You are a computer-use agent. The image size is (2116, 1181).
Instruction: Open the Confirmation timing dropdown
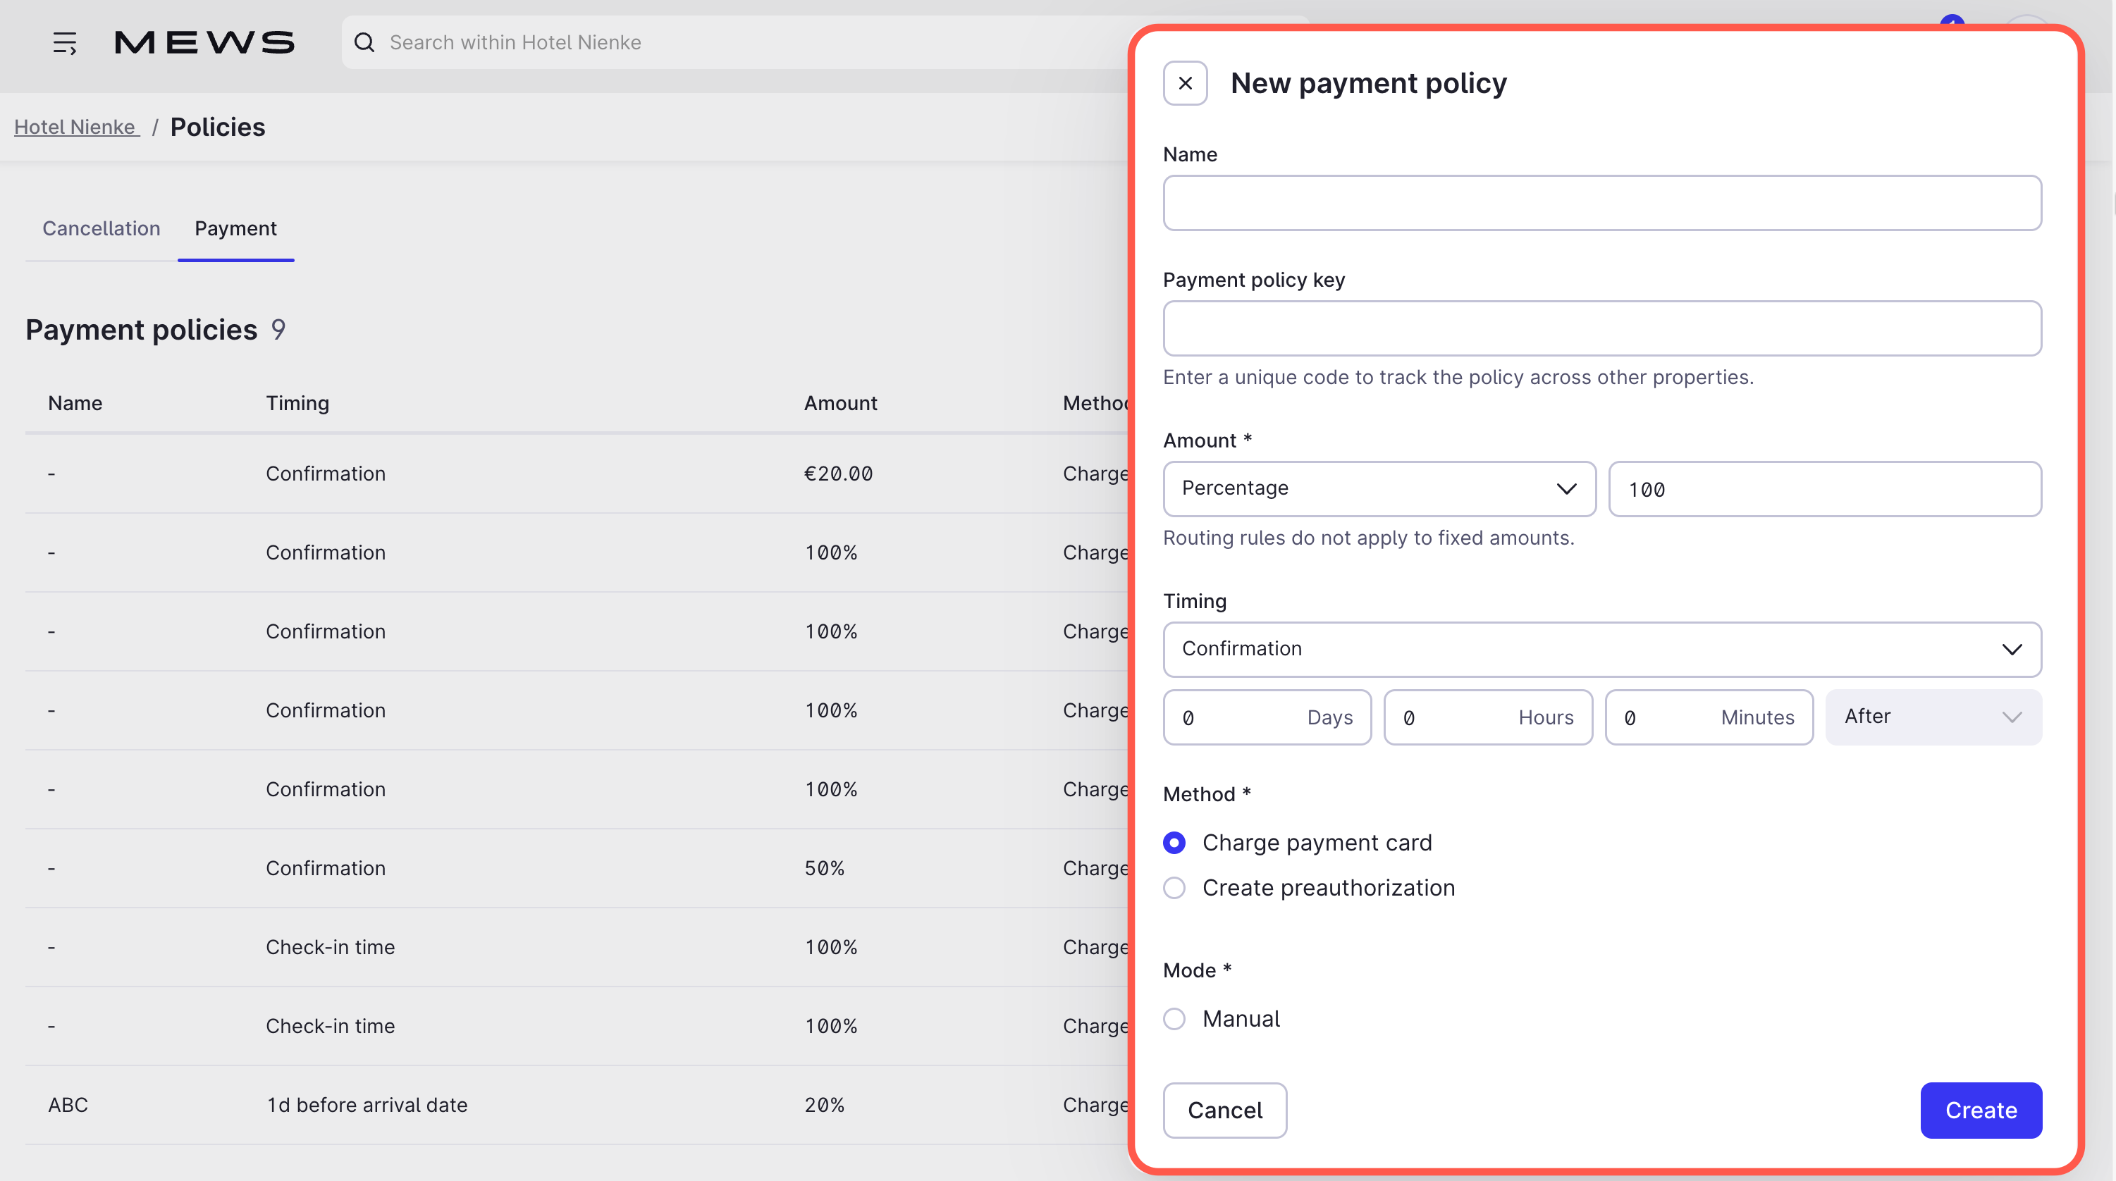pos(1601,649)
